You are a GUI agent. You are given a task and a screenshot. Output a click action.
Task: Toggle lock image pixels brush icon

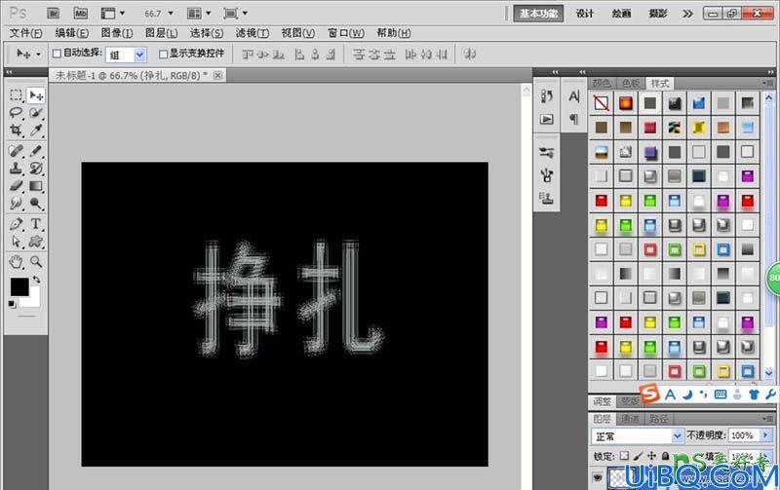click(x=639, y=456)
